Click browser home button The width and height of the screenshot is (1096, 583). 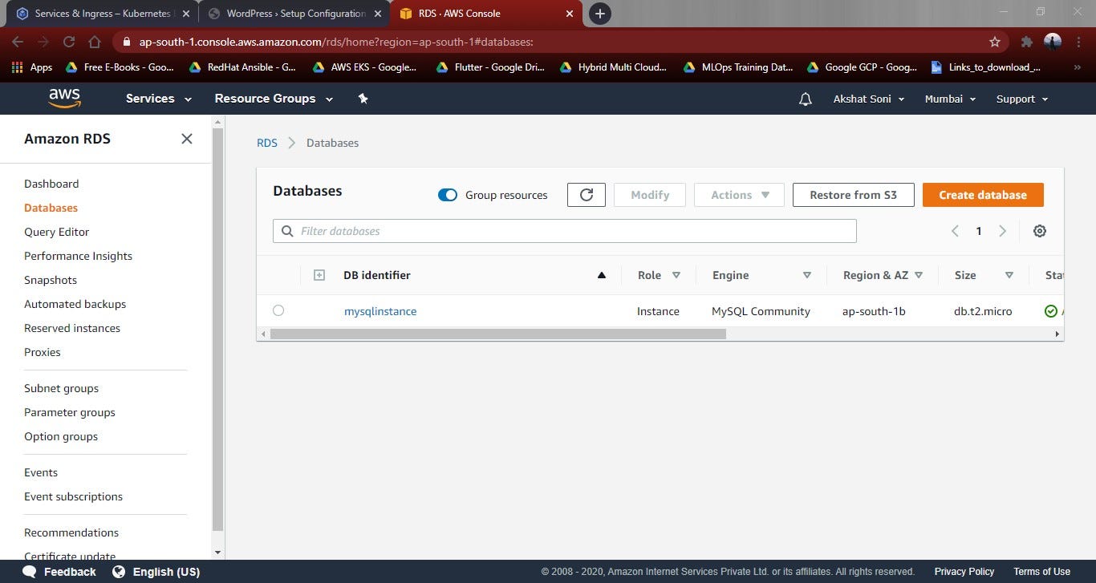coord(95,42)
